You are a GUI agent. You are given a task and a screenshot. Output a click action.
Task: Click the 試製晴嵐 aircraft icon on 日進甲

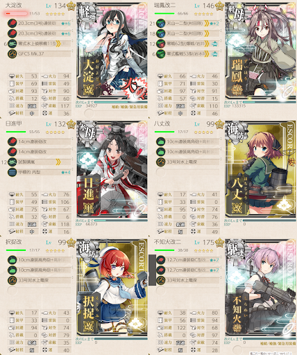[12, 162]
